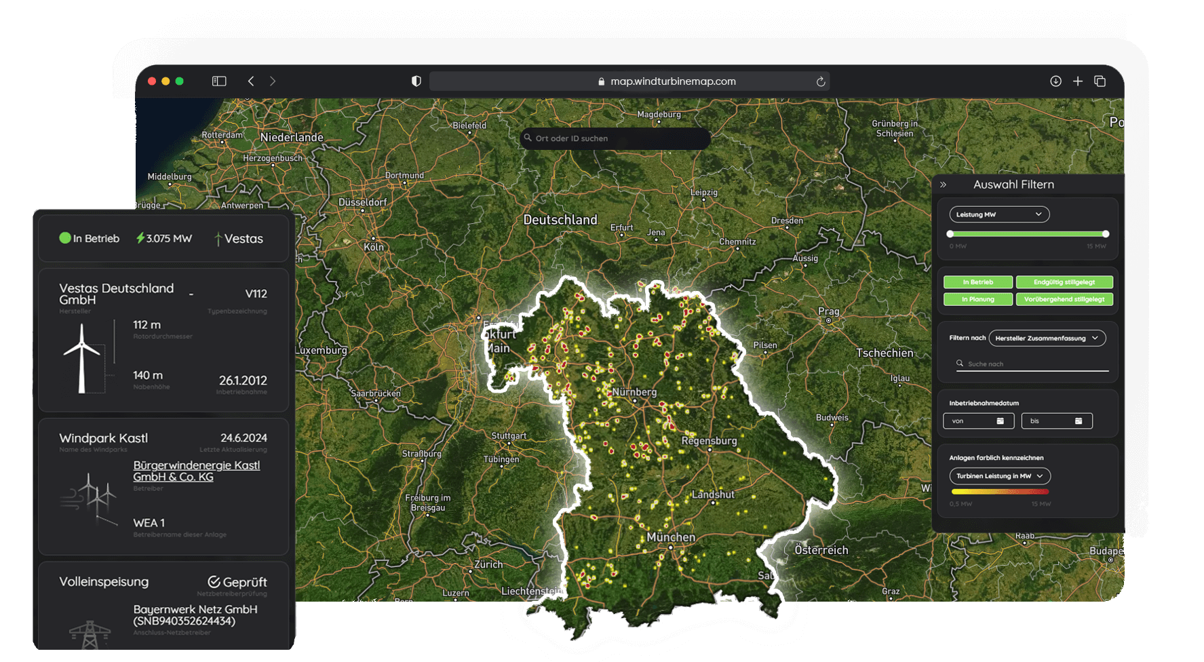Open the calendar icon in the von field
This screenshot has width=1204, height=662.
tap(1000, 421)
